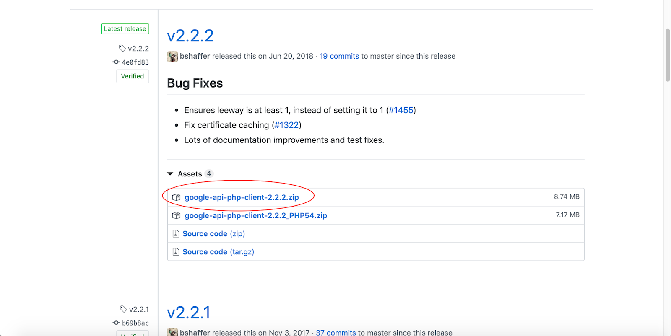Download Source code (tar.gz)
The height and width of the screenshot is (336, 671).
point(218,252)
